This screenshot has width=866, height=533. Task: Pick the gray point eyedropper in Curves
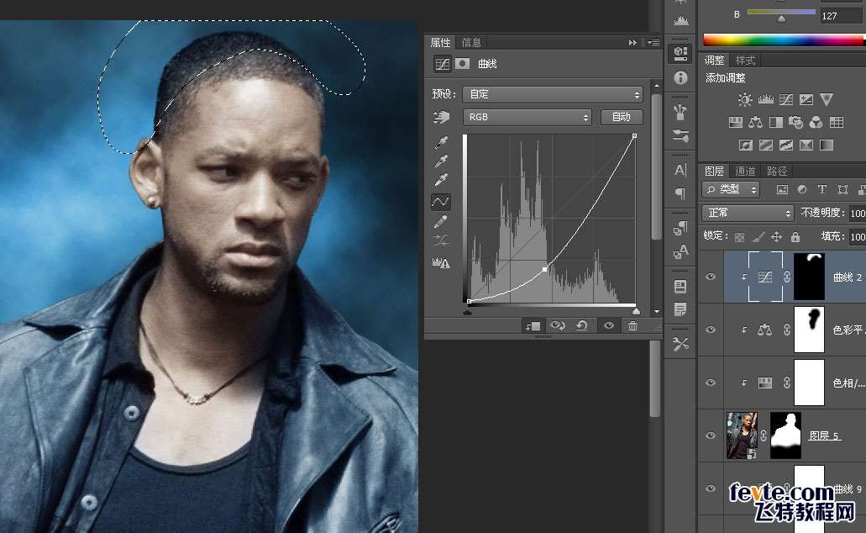pos(441,161)
